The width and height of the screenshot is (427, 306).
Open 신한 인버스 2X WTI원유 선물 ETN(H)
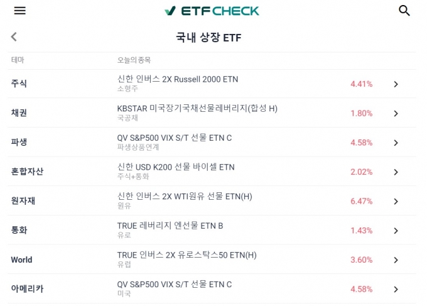185,196
